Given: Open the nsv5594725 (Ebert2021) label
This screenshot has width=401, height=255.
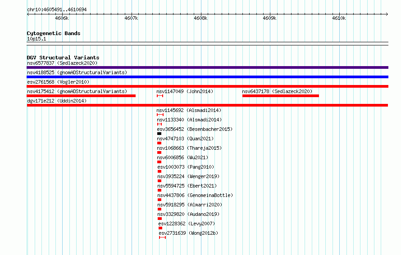Looking at the screenshot, I should [x=187, y=186].
